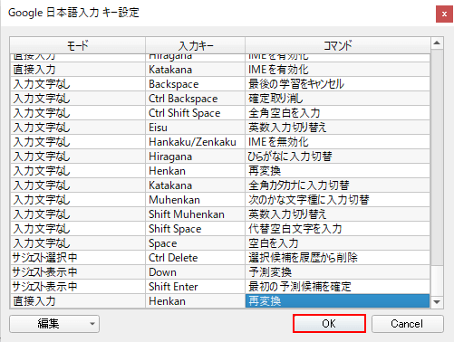The height and width of the screenshot is (342, 454).
Task: Select the 全角空白を入力 command cell
Action: (337, 113)
